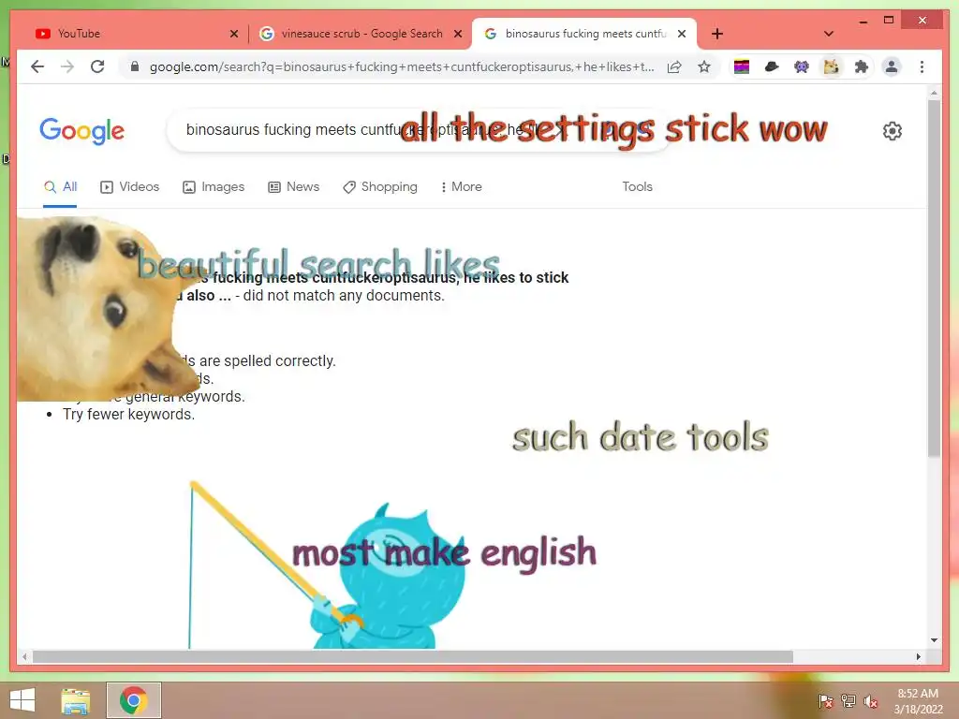959x719 pixels.
Task: Click the Chrome taskbar icon
Action: click(133, 700)
